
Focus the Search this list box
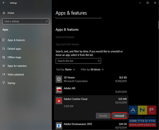point(78,61)
